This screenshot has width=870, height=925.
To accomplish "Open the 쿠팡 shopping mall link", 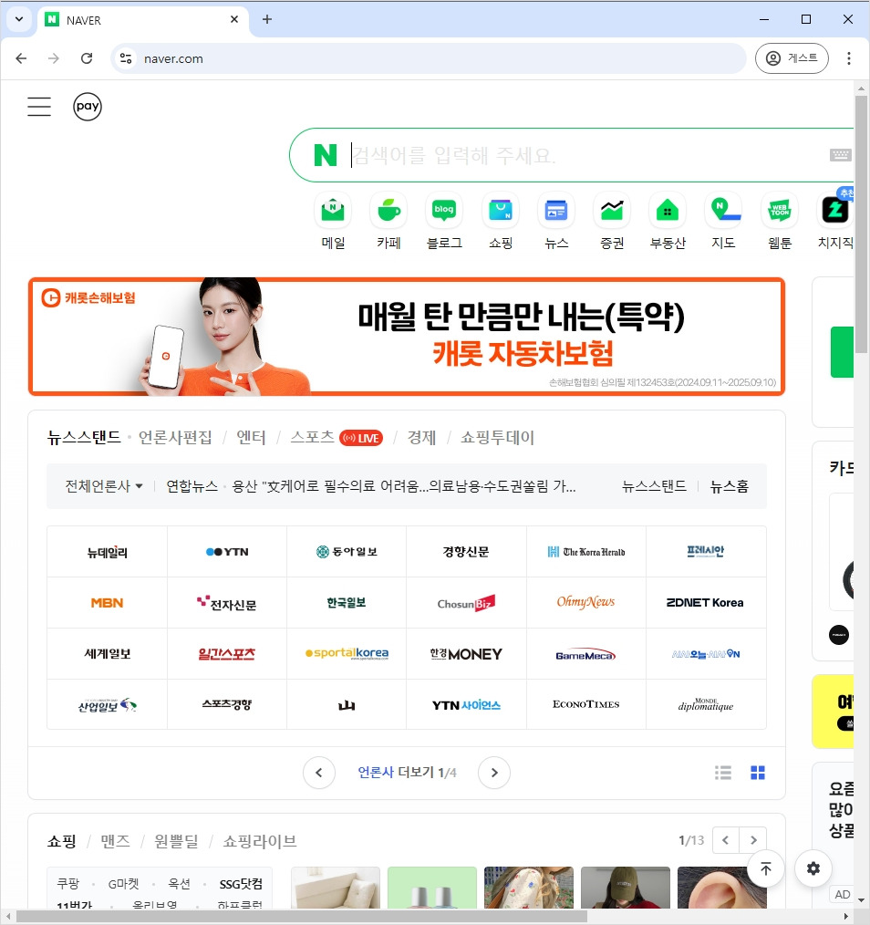I will pos(67,884).
